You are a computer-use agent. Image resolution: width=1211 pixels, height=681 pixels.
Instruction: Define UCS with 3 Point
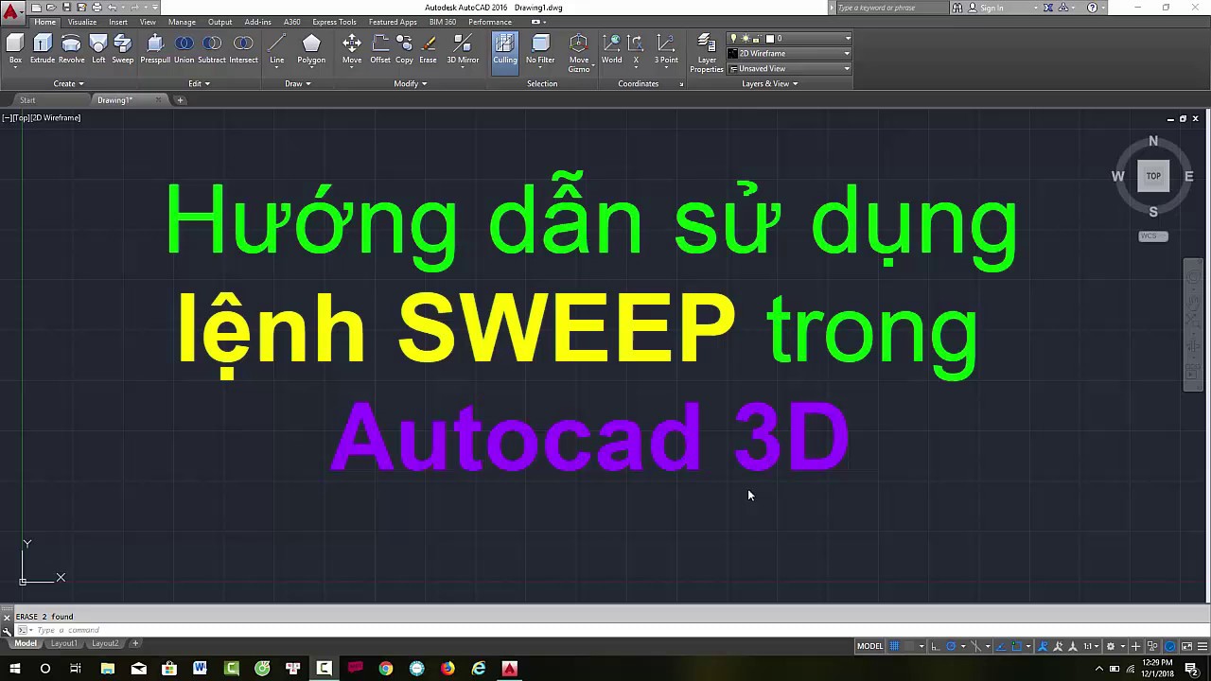[666, 49]
